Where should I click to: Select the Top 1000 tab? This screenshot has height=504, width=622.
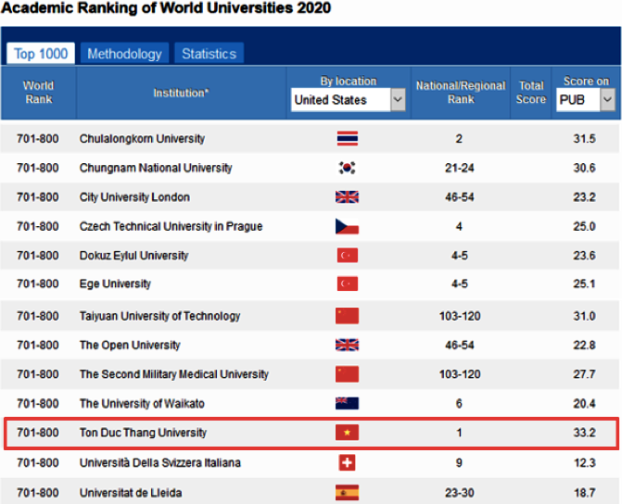click(x=41, y=54)
